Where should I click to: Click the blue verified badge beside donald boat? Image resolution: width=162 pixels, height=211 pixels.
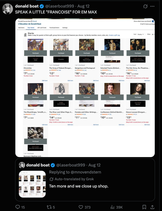tap(42, 6)
